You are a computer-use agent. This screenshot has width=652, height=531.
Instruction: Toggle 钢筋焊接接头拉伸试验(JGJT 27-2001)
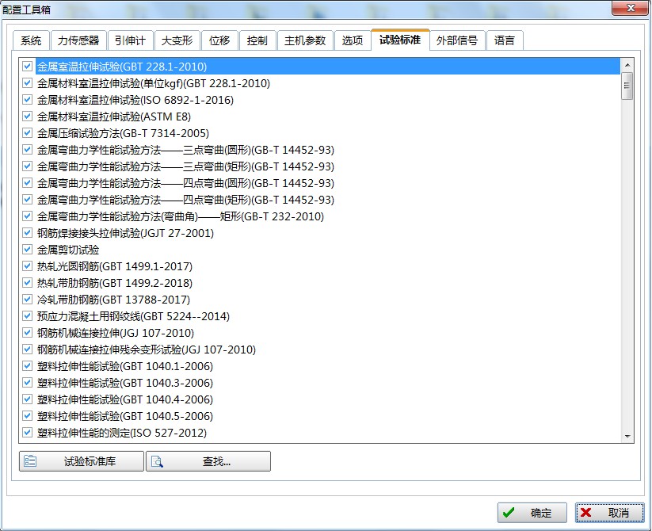click(28, 233)
